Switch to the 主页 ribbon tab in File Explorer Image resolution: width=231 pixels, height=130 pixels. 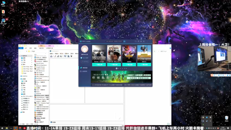point(26,48)
